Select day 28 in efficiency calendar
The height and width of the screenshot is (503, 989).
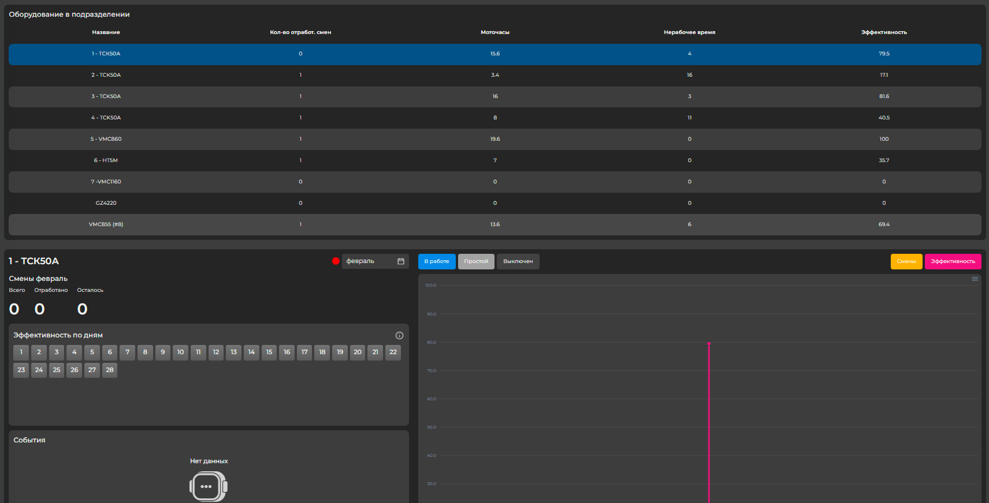(x=110, y=370)
